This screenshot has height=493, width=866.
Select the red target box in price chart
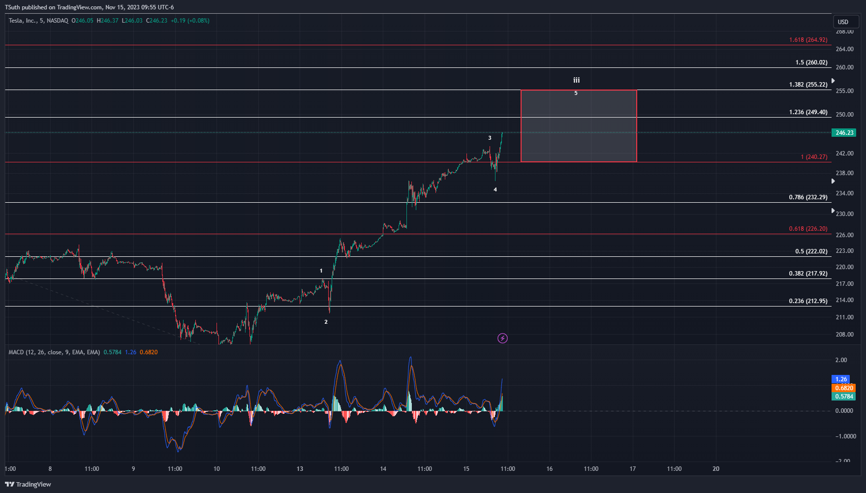pos(579,126)
